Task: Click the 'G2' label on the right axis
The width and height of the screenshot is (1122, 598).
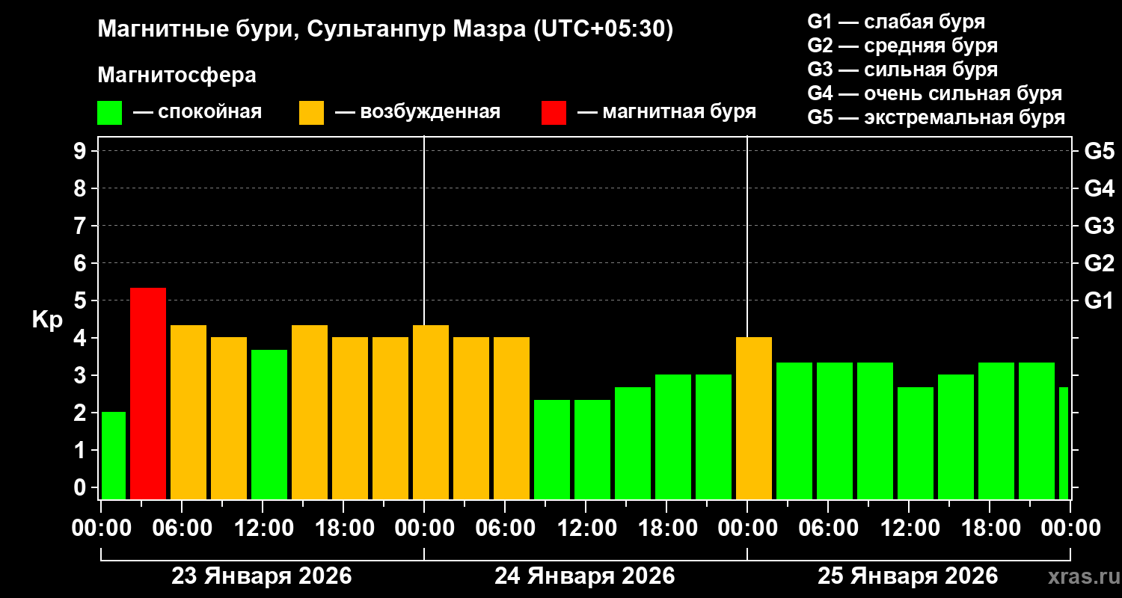Action: click(x=1100, y=263)
